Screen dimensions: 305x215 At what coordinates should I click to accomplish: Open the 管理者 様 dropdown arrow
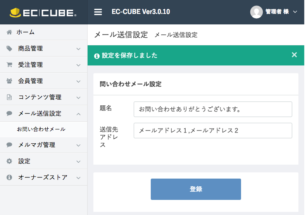(295, 12)
